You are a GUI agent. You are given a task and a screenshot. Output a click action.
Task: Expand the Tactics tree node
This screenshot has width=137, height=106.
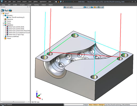tap(3, 23)
